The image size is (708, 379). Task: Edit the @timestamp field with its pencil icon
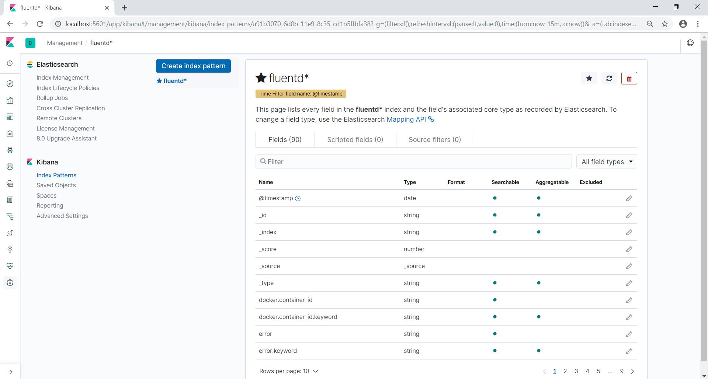pyautogui.click(x=629, y=198)
